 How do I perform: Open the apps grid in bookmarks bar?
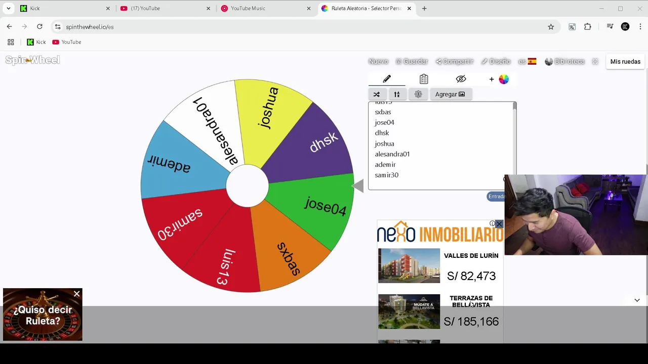click(11, 42)
